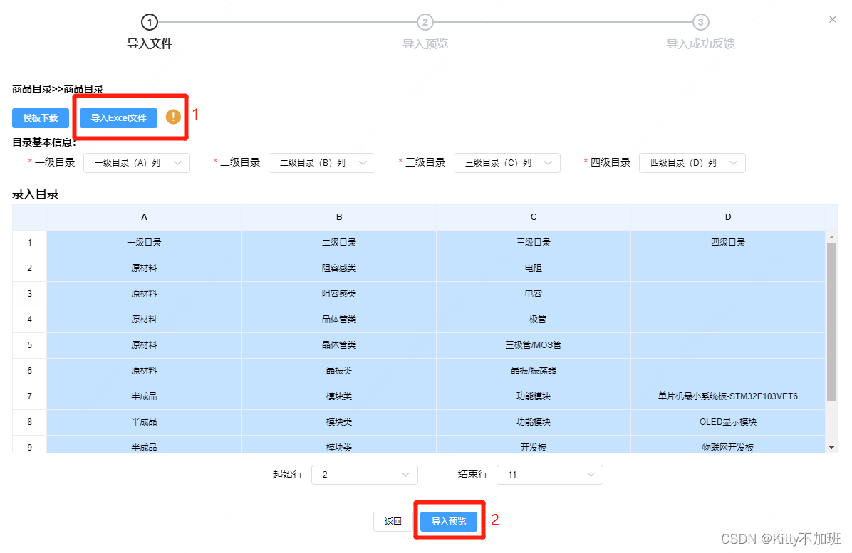The image size is (852, 553).
Task: Click row number 5
Action: pyautogui.click(x=29, y=345)
